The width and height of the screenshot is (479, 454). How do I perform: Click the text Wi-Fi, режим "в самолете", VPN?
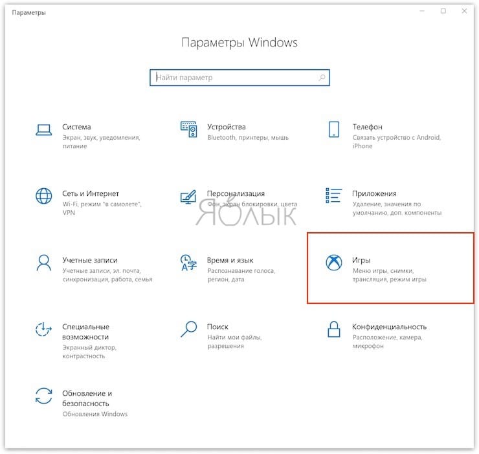click(102, 208)
